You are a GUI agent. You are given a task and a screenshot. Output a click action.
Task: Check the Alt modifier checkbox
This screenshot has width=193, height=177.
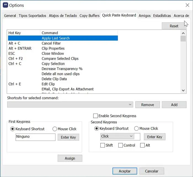pyautogui.click(x=143, y=145)
